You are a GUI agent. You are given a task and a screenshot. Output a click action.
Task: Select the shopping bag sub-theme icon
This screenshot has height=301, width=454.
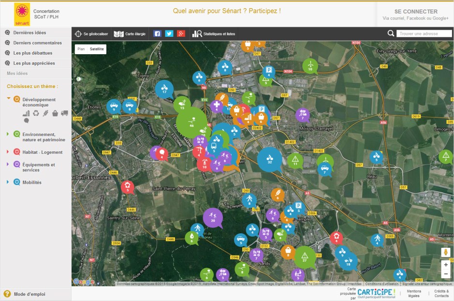[55, 113]
